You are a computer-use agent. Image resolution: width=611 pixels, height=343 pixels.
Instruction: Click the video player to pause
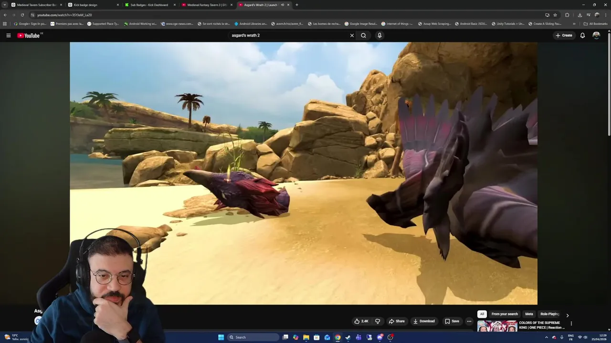point(304,173)
